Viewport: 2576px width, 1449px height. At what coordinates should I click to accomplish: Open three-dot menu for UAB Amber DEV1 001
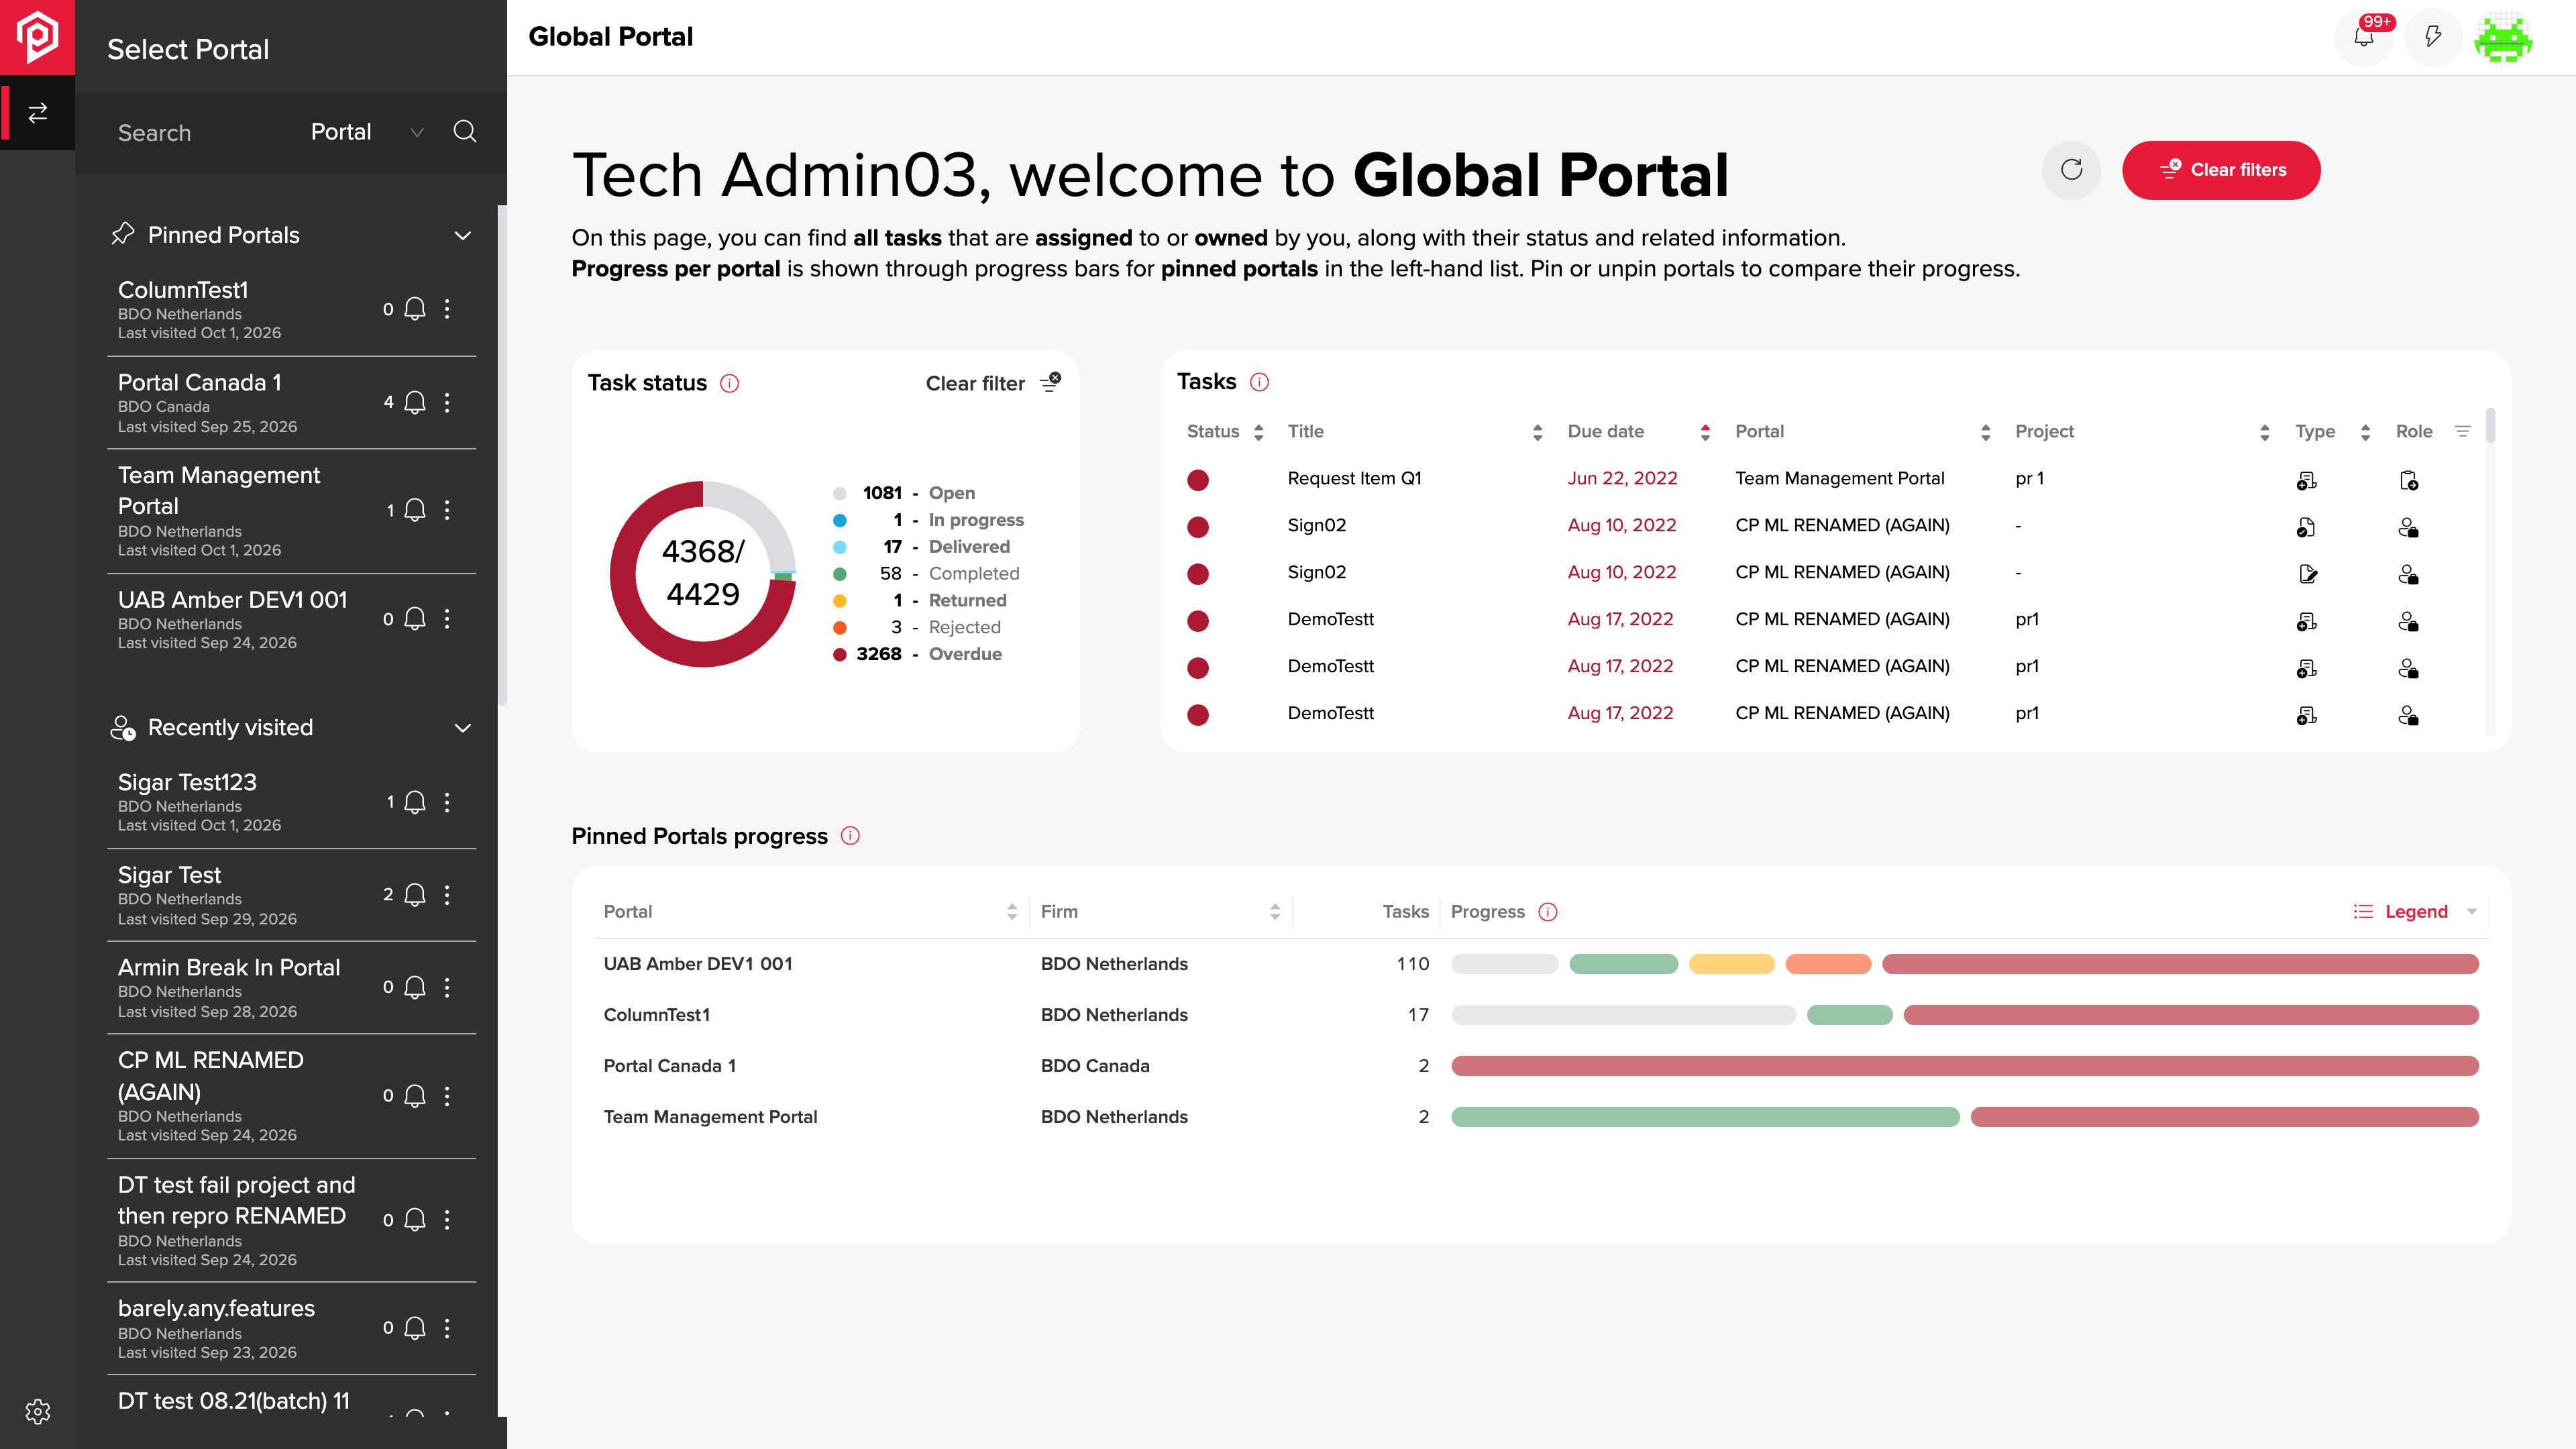447,619
